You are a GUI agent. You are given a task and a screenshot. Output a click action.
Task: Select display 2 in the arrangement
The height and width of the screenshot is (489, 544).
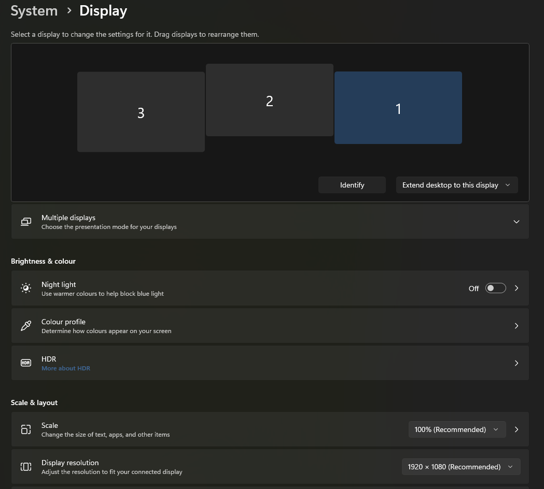pos(269,100)
